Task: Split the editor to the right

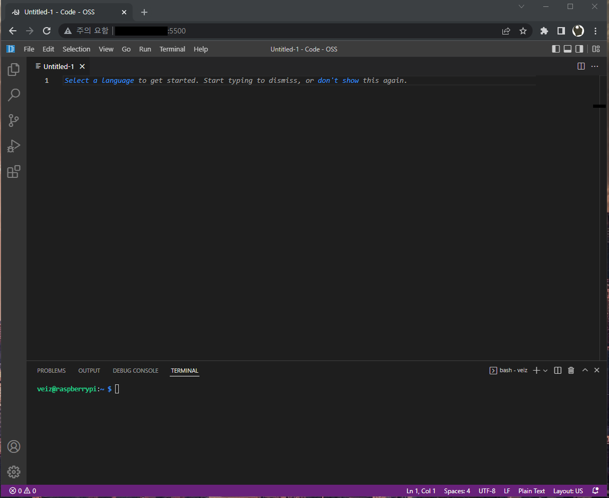Action: 581,66
